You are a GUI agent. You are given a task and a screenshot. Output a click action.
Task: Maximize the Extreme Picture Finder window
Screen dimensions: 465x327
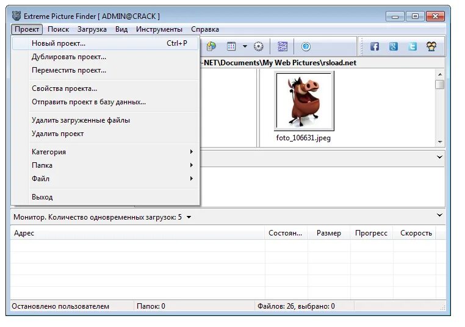[x=415, y=16]
